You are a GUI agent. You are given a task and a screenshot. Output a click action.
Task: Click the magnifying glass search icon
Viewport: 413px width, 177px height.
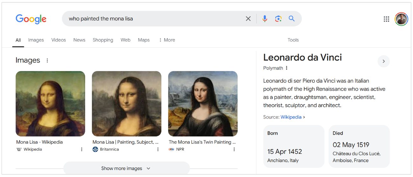coord(292,19)
